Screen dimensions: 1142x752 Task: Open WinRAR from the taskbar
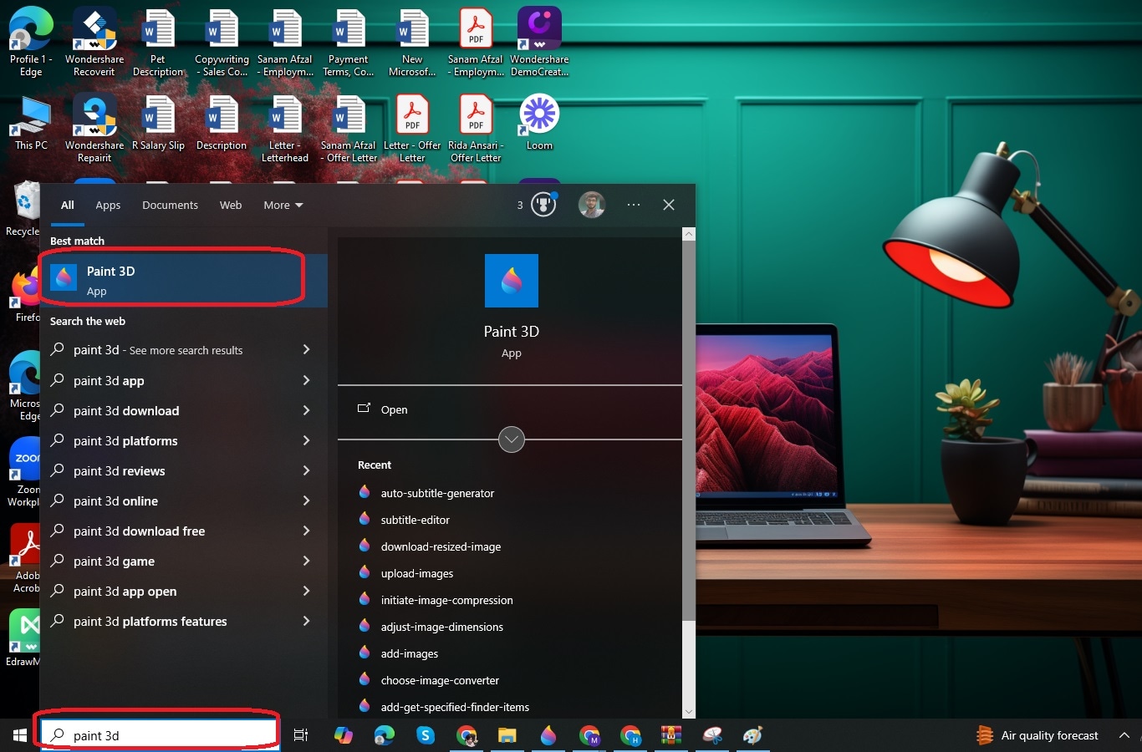(x=671, y=735)
